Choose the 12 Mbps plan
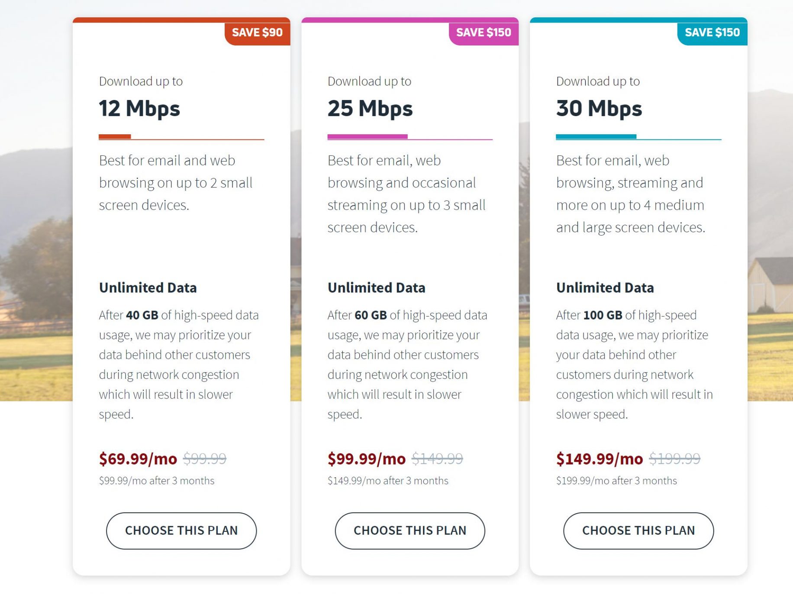This screenshot has height=595, width=793. point(181,530)
